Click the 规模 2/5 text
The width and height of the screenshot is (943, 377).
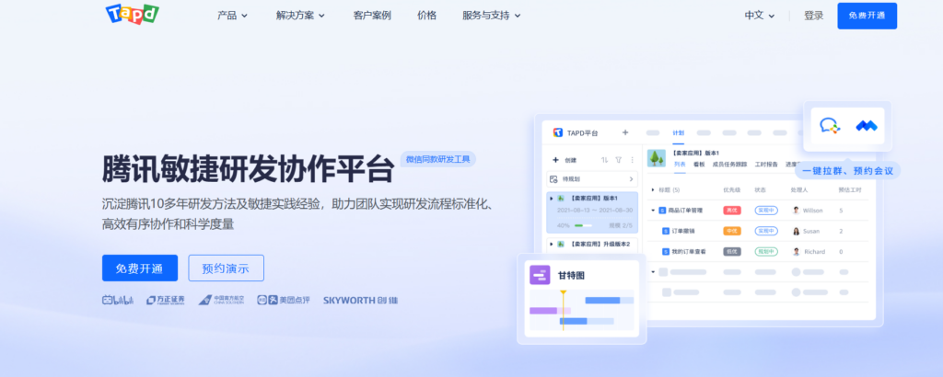(621, 225)
